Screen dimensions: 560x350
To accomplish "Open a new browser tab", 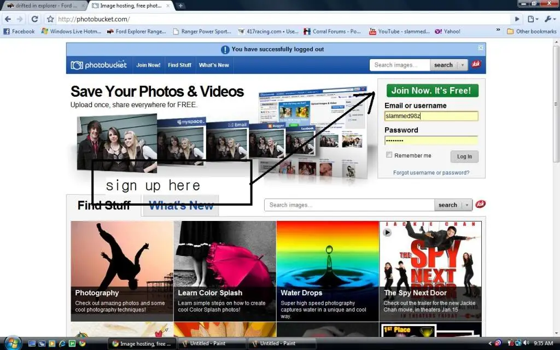I will pyautogui.click(x=180, y=5).
